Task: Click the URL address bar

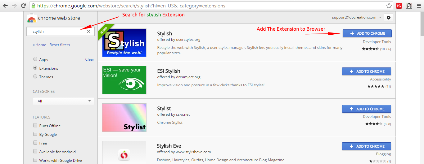Action: [x=211, y=6]
